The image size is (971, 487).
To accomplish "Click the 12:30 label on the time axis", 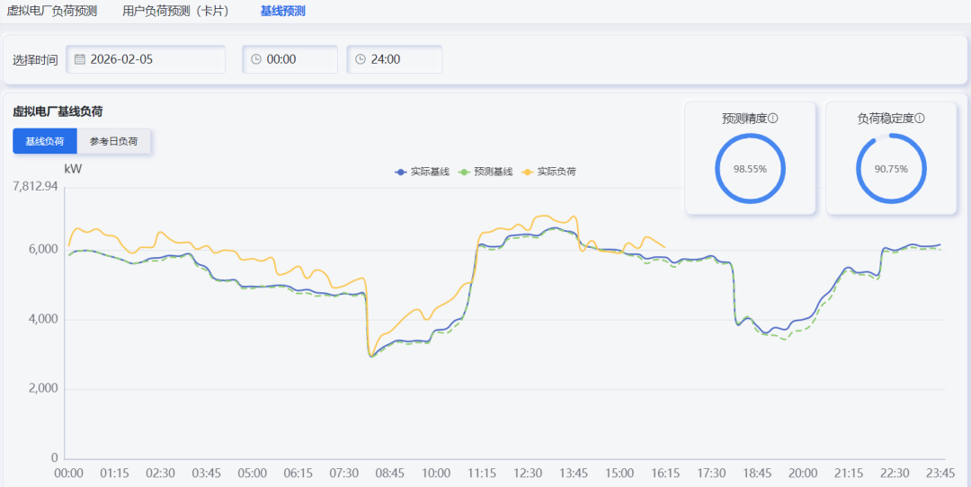I will click(528, 473).
